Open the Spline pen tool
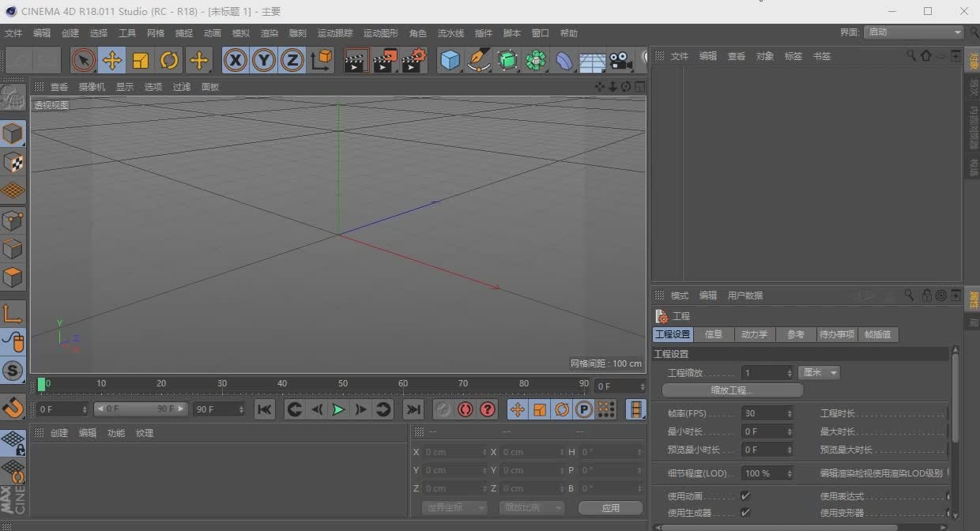 (x=479, y=60)
